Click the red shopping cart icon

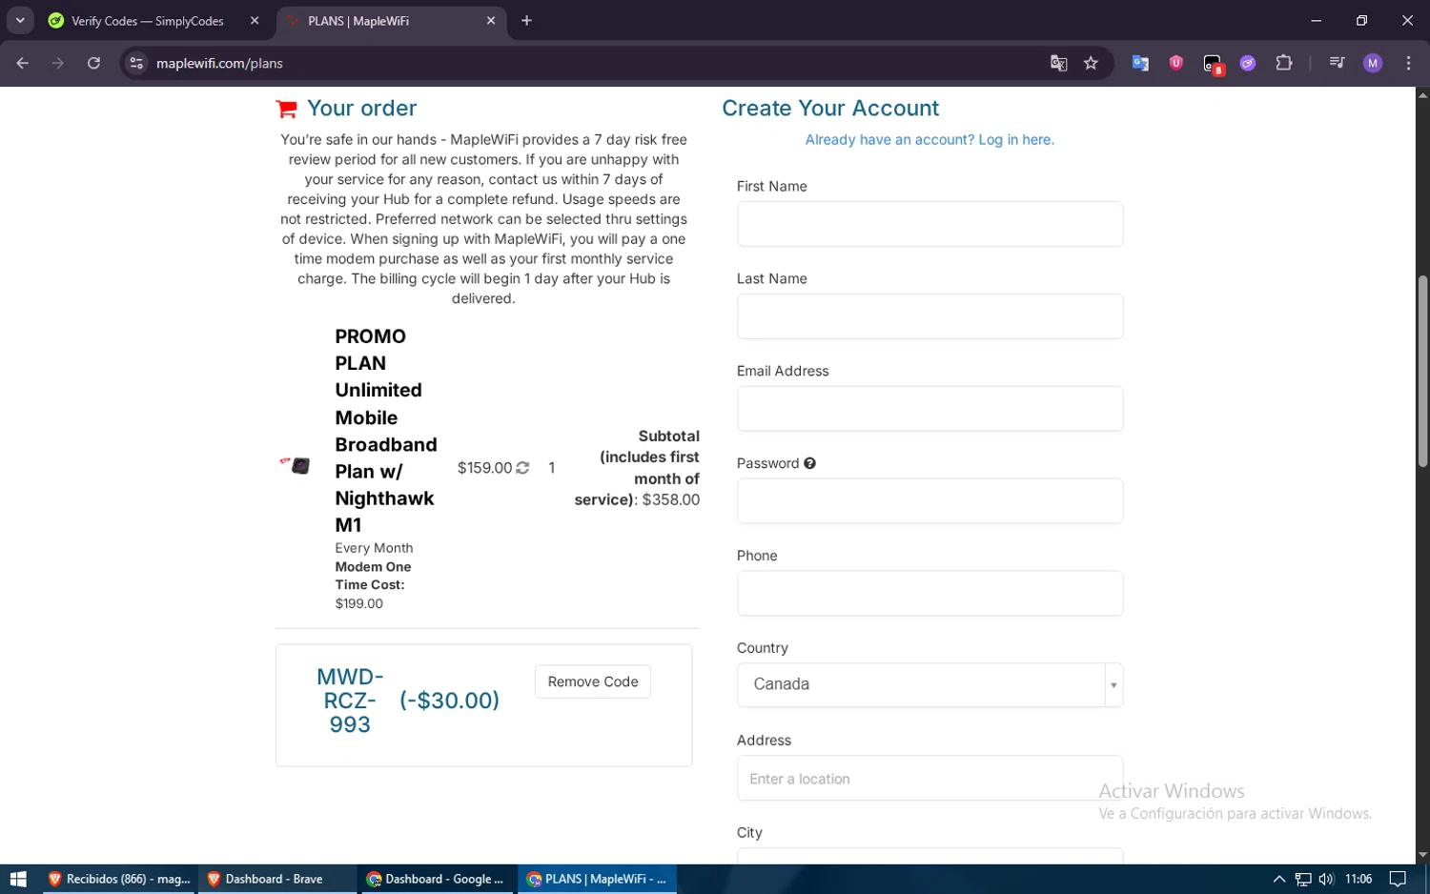pyautogui.click(x=286, y=109)
